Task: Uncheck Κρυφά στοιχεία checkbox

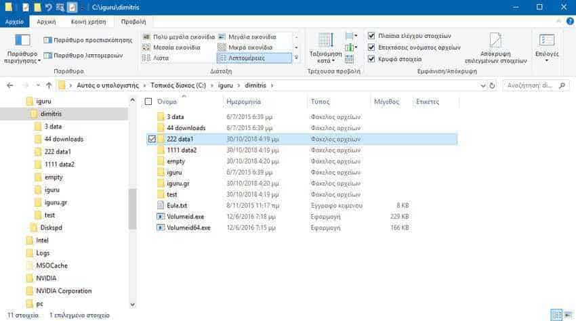Action: [371, 59]
